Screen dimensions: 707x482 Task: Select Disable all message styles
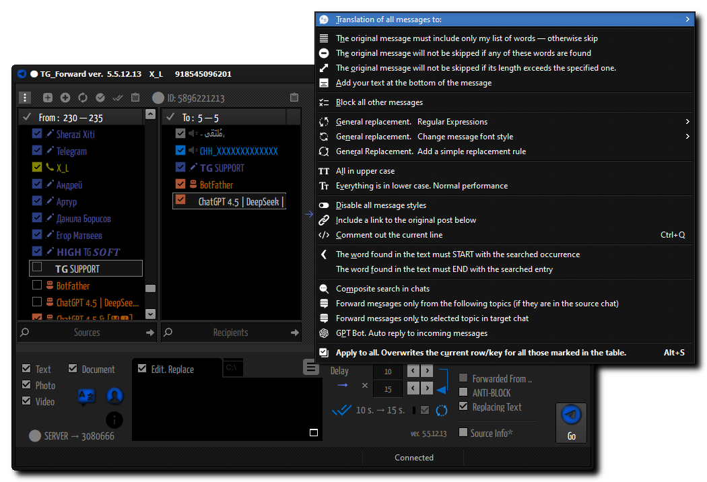click(504, 205)
